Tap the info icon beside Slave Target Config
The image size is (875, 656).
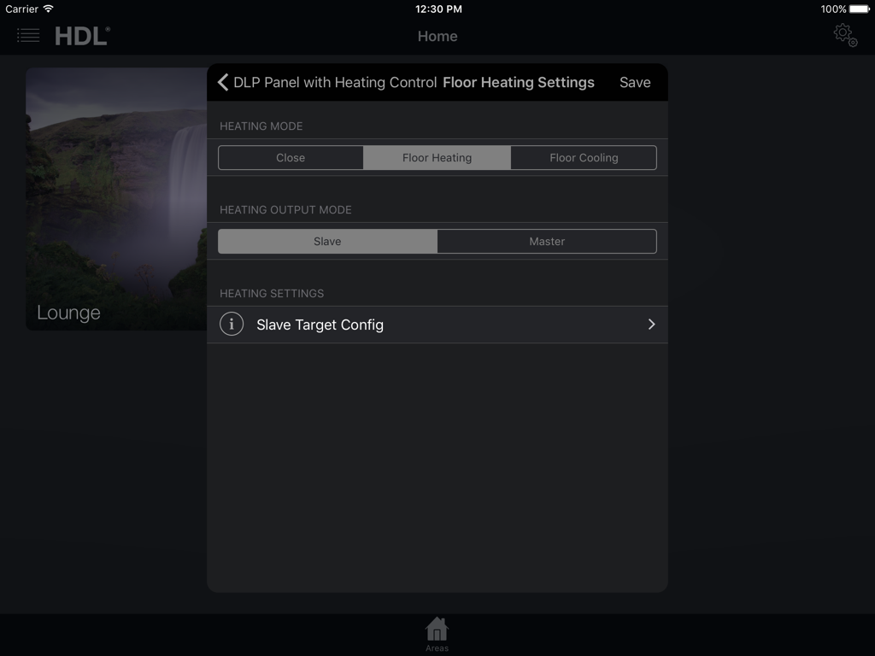pos(232,324)
